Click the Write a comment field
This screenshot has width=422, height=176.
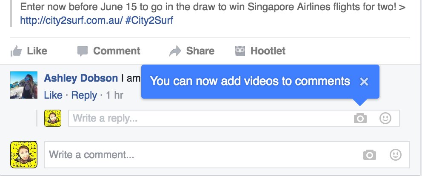pos(227,155)
